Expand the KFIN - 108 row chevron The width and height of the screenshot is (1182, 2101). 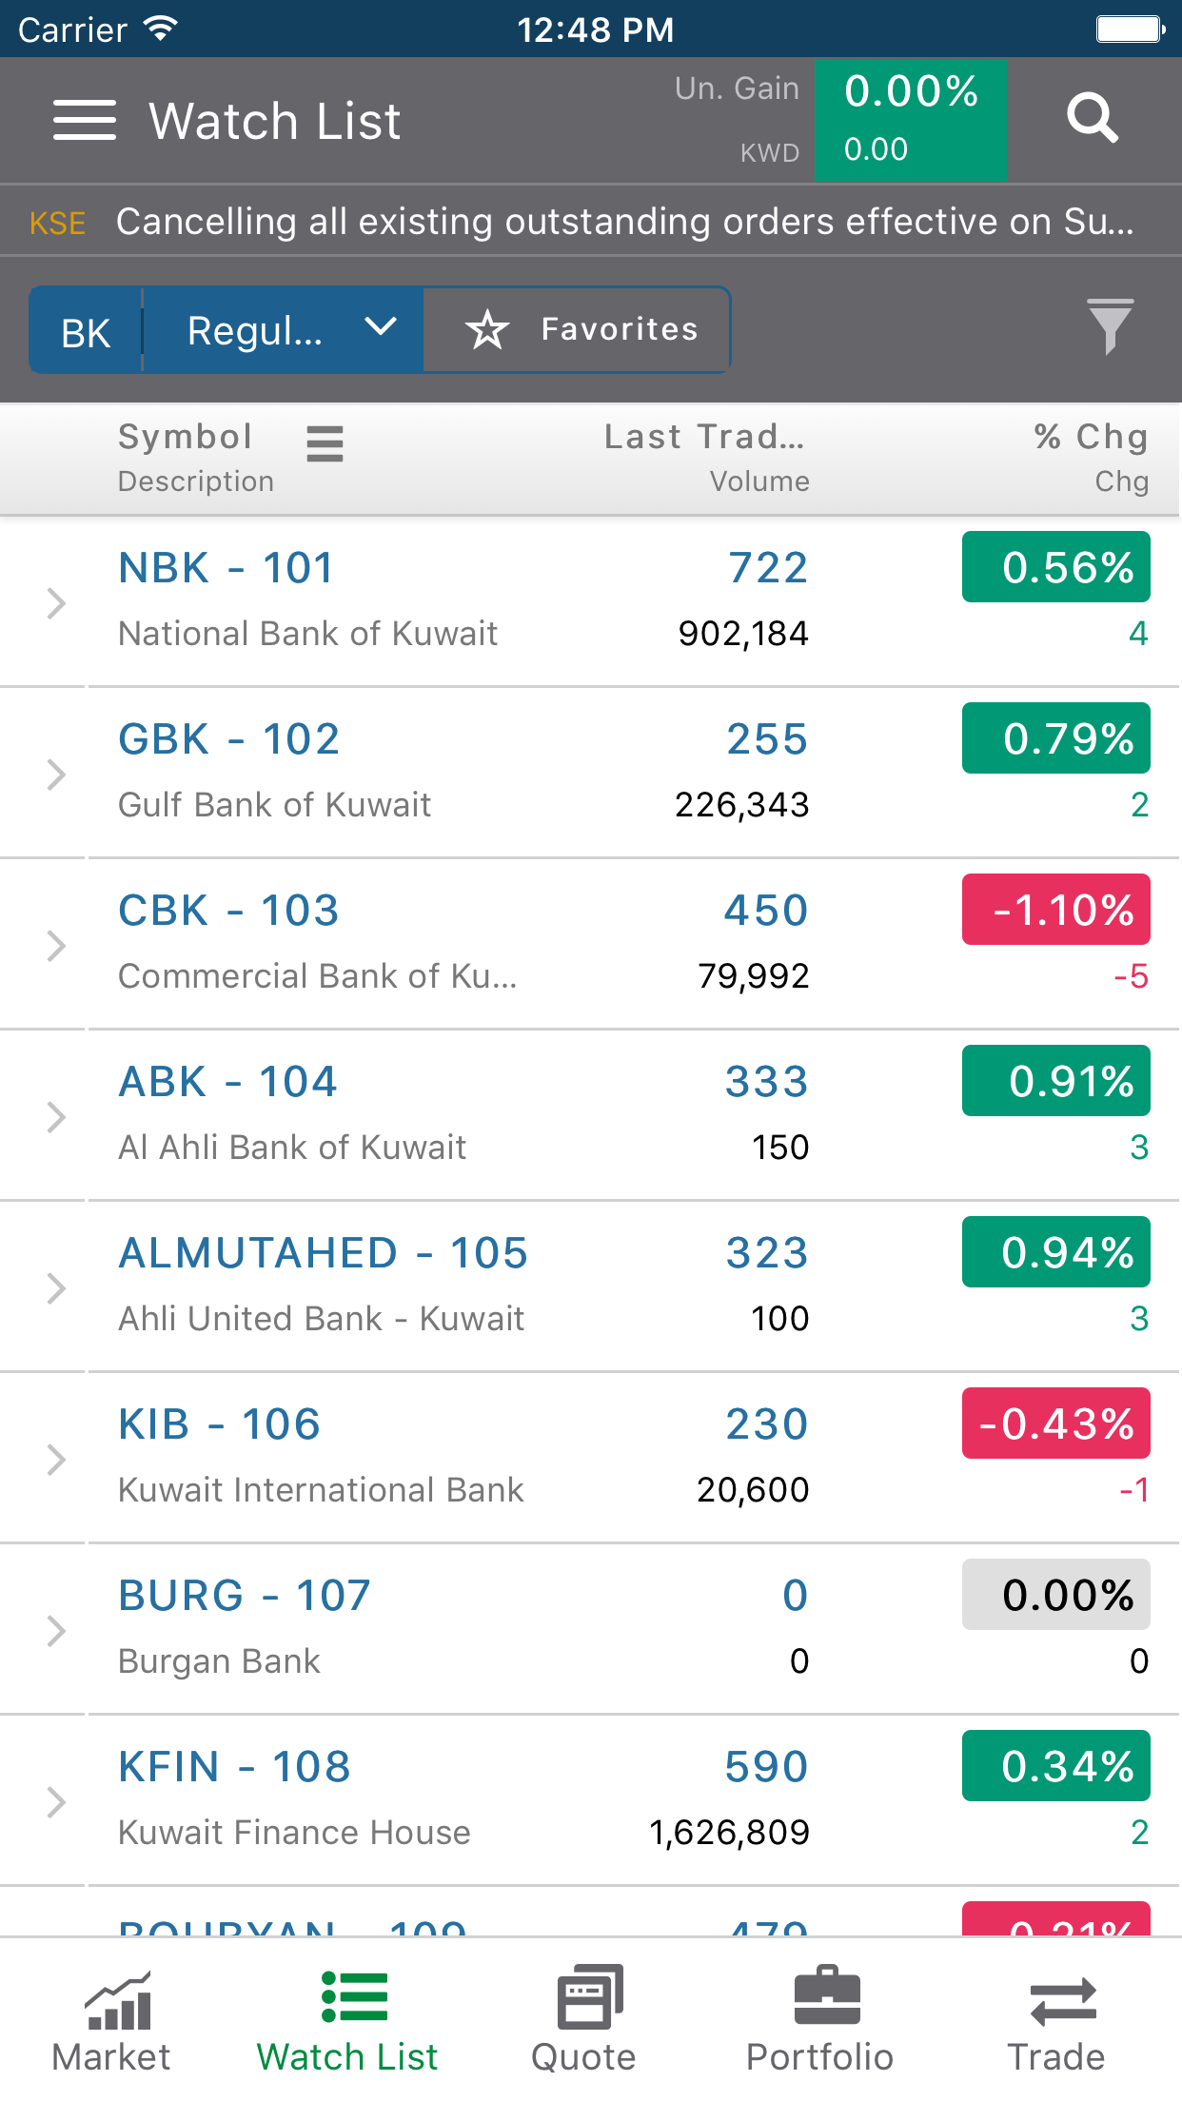pos(56,1801)
